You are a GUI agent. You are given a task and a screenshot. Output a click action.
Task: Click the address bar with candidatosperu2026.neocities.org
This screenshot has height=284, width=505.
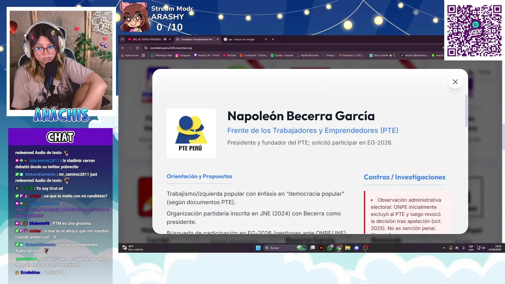click(x=292, y=48)
